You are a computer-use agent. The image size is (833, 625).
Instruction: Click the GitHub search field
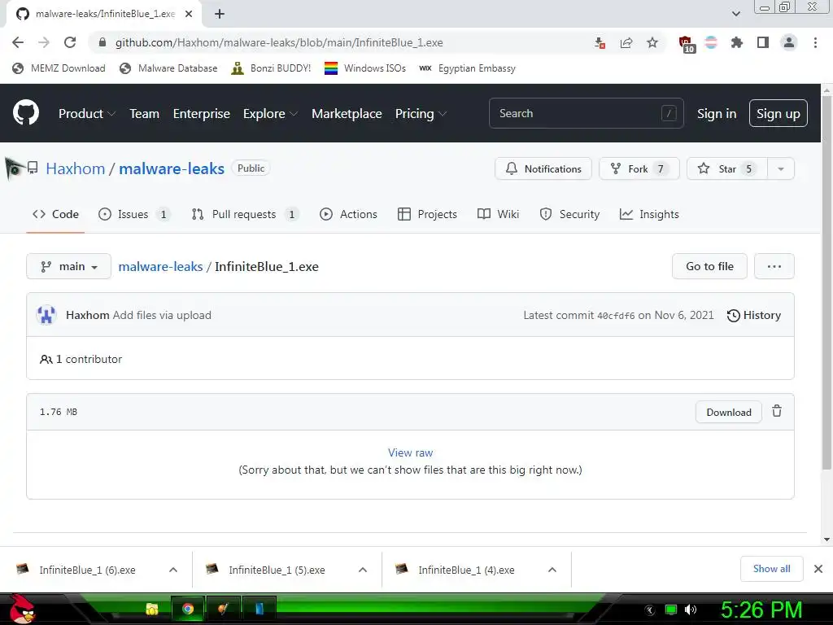coord(586,113)
